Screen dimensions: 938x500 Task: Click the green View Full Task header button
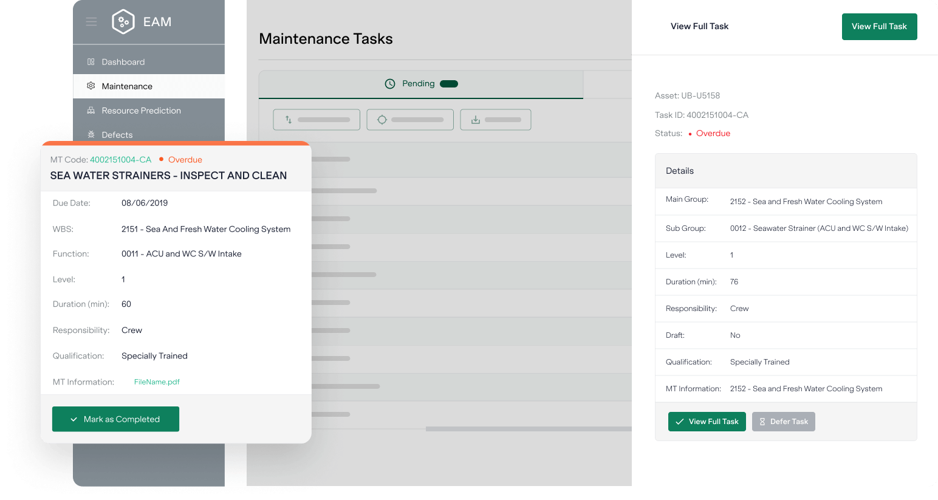(x=879, y=27)
